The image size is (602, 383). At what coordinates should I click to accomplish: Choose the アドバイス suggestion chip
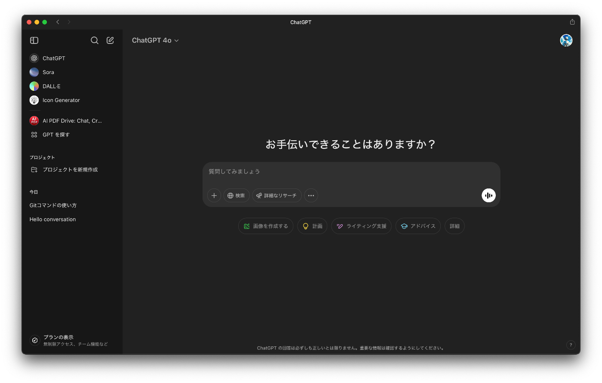pos(418,226)
